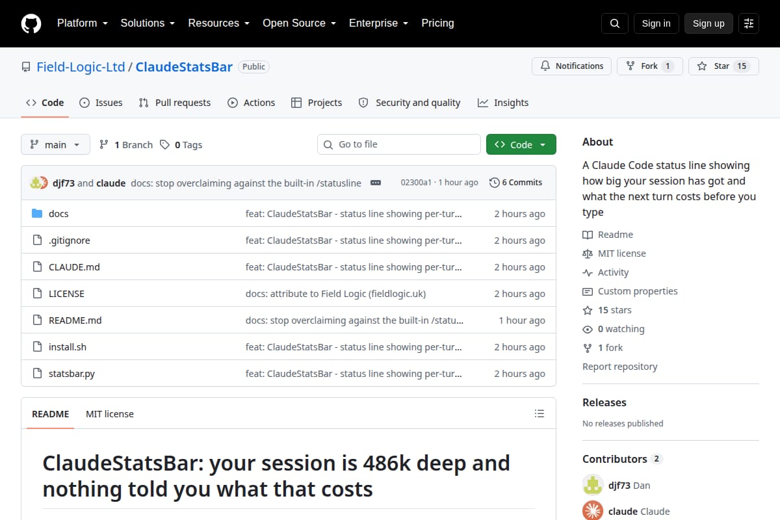The height and width of the screenshot is (520, 780).
Task: Open the djf73 commit author link
Action: pyautogui.click(x=63, y=183)
